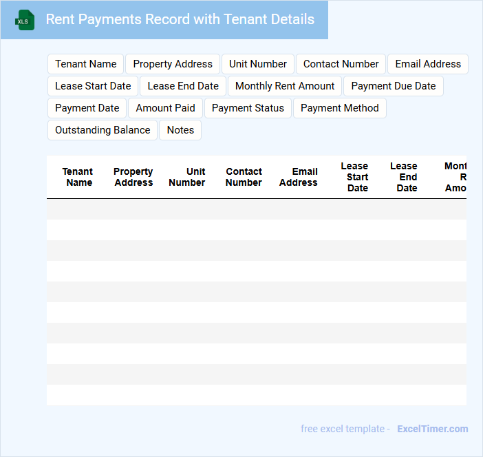Click the Payment Due Date tag
Image resolution: width=483 pixels, height=457 pixels.
[394, 86]
